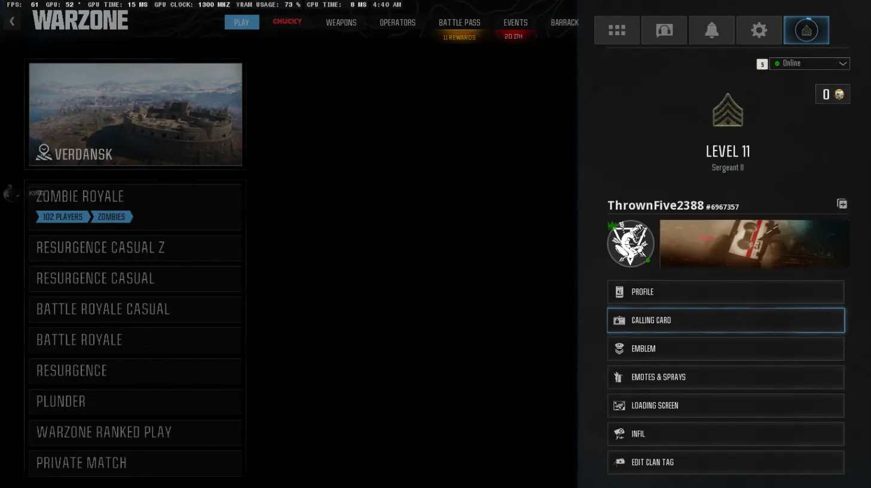Switch to the Weapons tab

341,23
